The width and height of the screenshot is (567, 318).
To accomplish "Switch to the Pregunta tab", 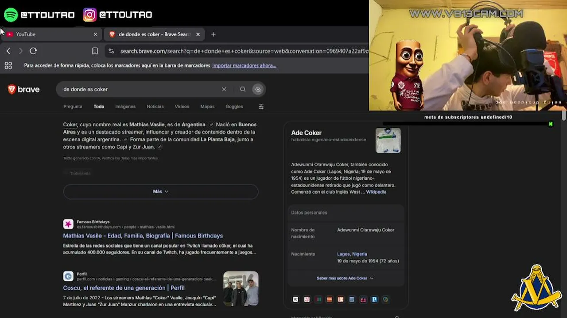I will coord(73,106).
